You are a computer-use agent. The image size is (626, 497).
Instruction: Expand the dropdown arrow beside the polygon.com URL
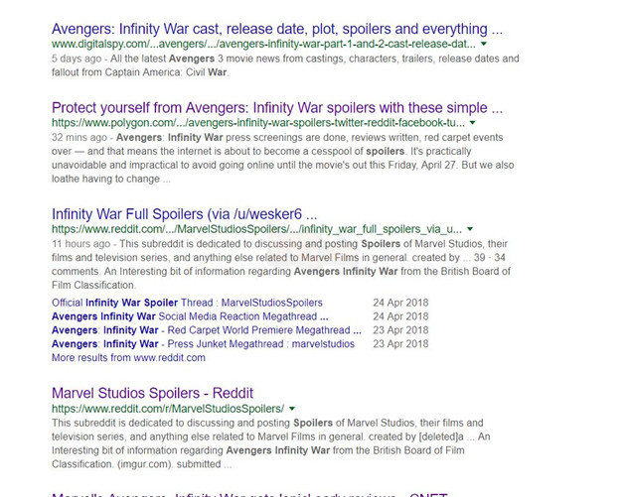(x=473, y=122)
